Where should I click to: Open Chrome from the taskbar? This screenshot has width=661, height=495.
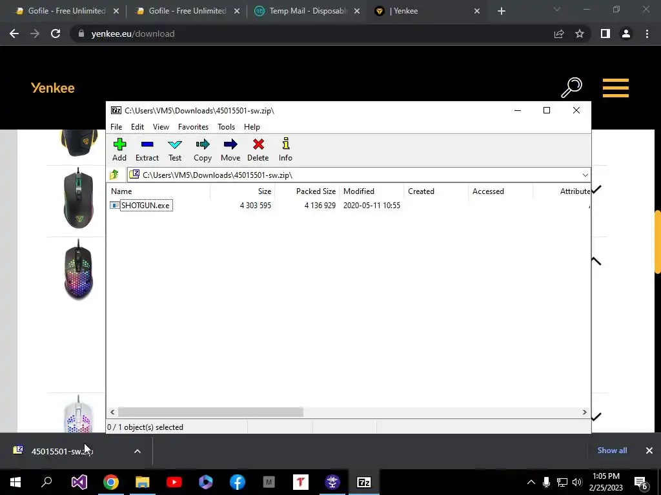click(x=111, y=482)
